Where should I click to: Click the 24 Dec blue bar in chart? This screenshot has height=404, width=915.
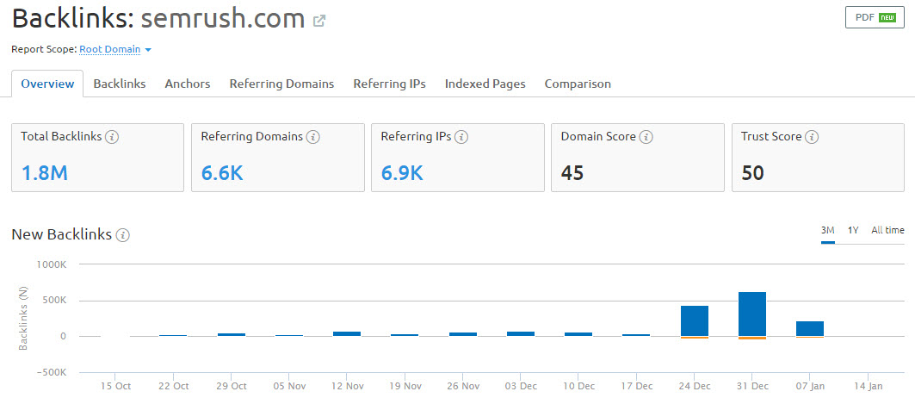coord(695,321)
